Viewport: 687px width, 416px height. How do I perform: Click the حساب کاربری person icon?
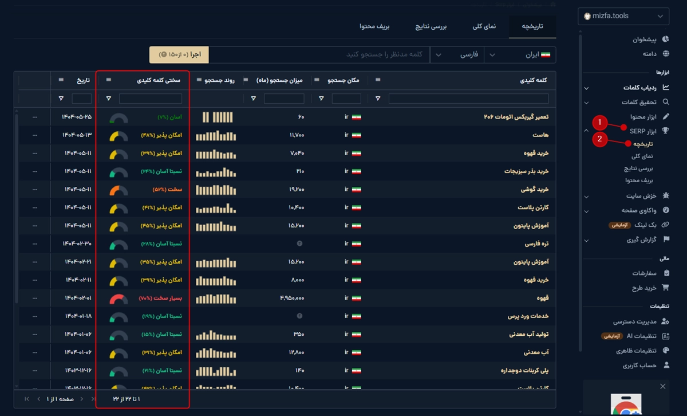(666, 365)
